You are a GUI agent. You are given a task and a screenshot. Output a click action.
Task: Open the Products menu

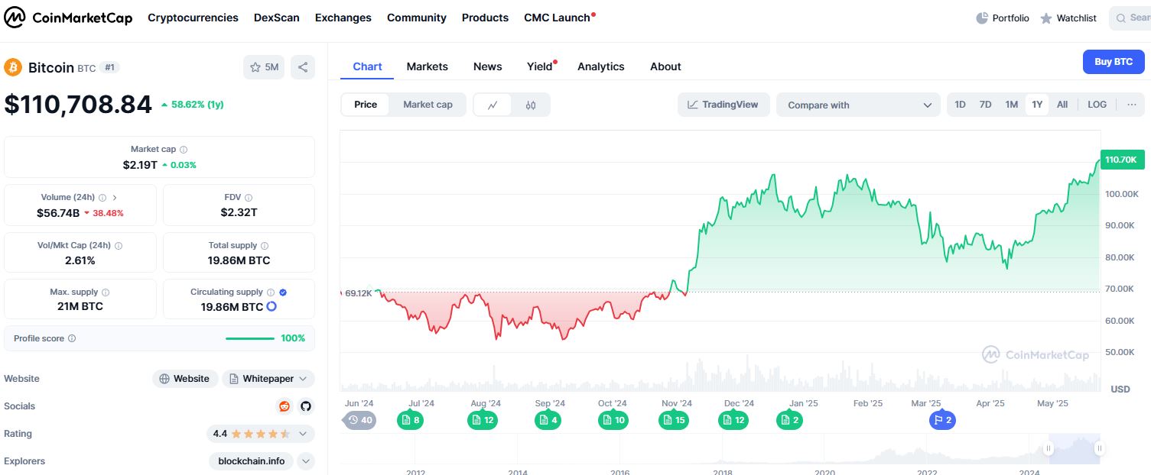point(485,18)
